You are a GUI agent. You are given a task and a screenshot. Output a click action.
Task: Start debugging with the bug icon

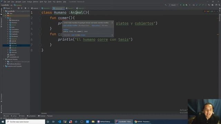pos(183,5)
